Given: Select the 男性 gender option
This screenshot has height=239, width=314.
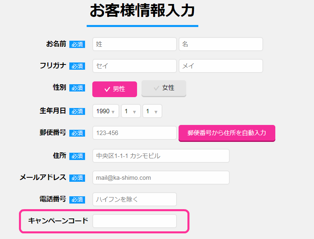Looking at the screenshot, I should click(x=114, y=89).
